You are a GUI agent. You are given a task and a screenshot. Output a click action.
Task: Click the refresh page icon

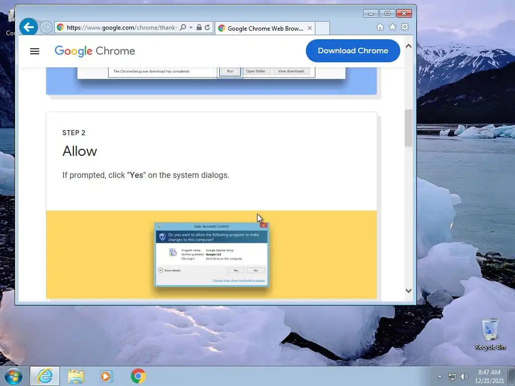[x=207, y=28]
